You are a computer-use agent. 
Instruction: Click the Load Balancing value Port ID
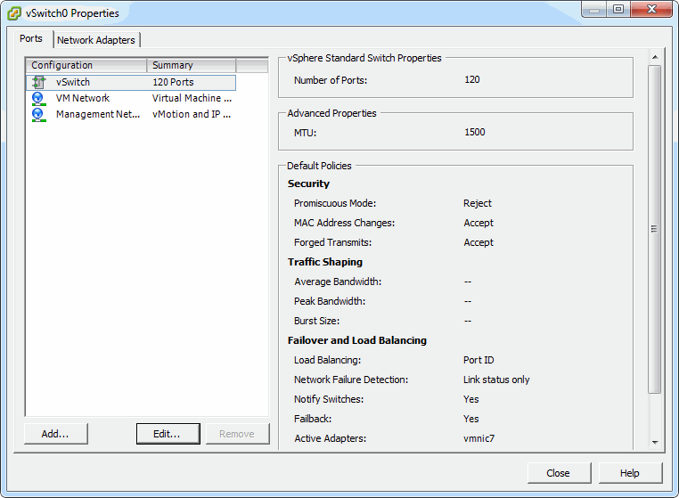(x=479, y=360)
